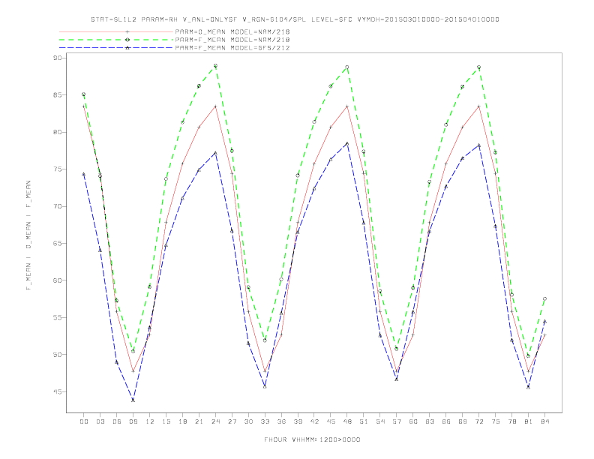Click the chart title beginning STAT=SL1L2 PARAM=RH
594x459 pixels.
(x=295, y=19)
